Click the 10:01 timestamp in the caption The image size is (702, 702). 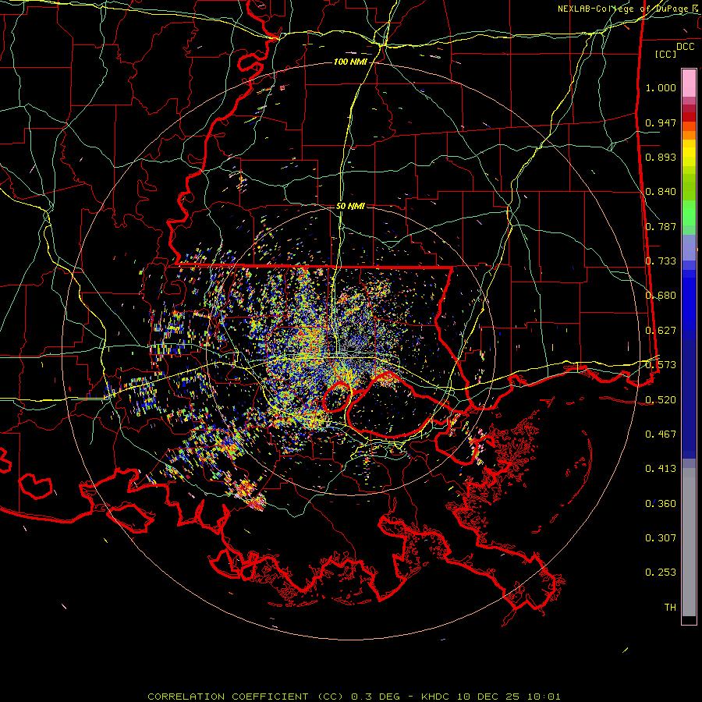tap(544, 697)
